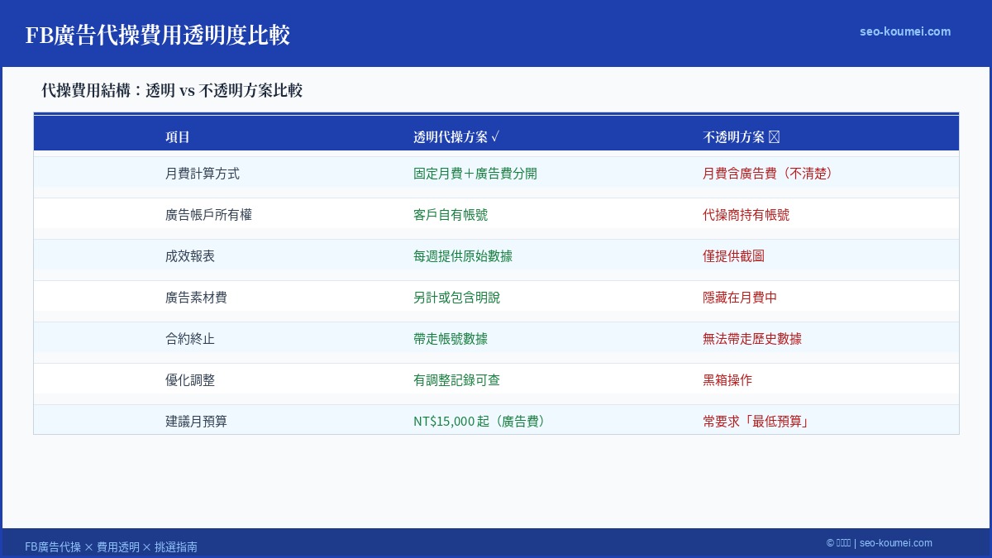Select subtitle 代操費用結構:透明 vs 不透明方案比較

(x=172, y=91)
